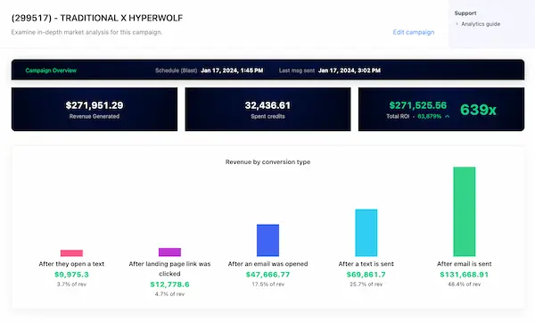This screenshot has height=322, width=535.
Task: Click the cyan 'After a text is sent' bar
Action: (366, 233)
